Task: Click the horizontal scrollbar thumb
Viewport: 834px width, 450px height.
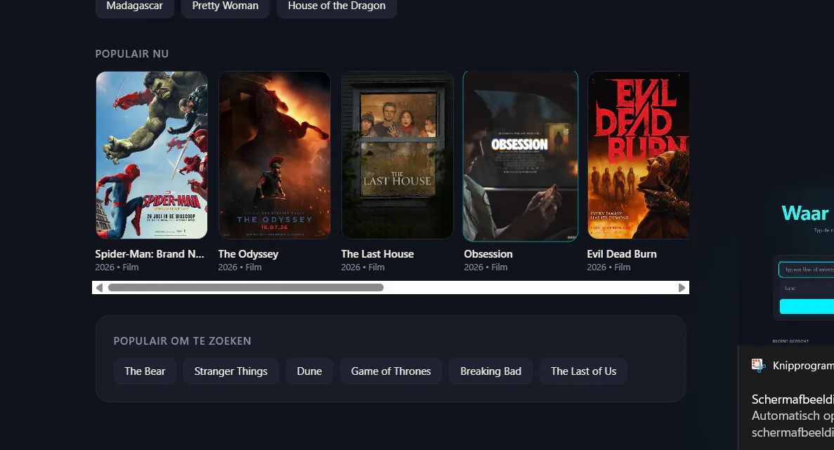Action: (x=246, y=287)
